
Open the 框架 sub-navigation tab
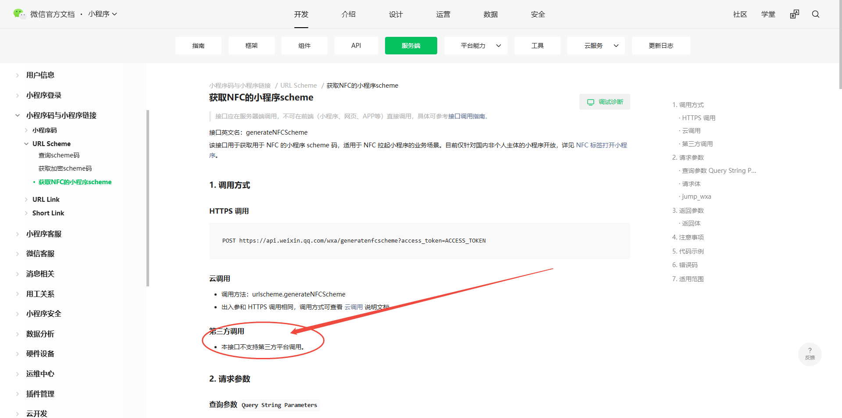point(251,46)
